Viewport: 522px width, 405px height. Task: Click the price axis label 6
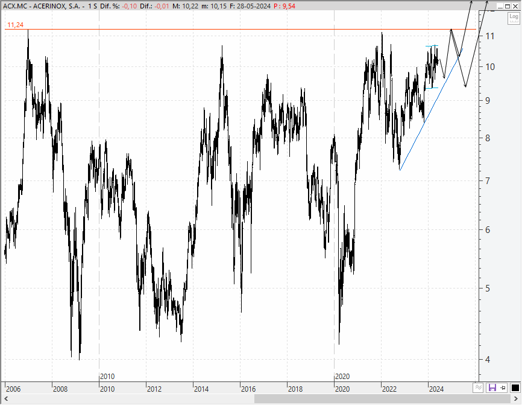(488, 230)
